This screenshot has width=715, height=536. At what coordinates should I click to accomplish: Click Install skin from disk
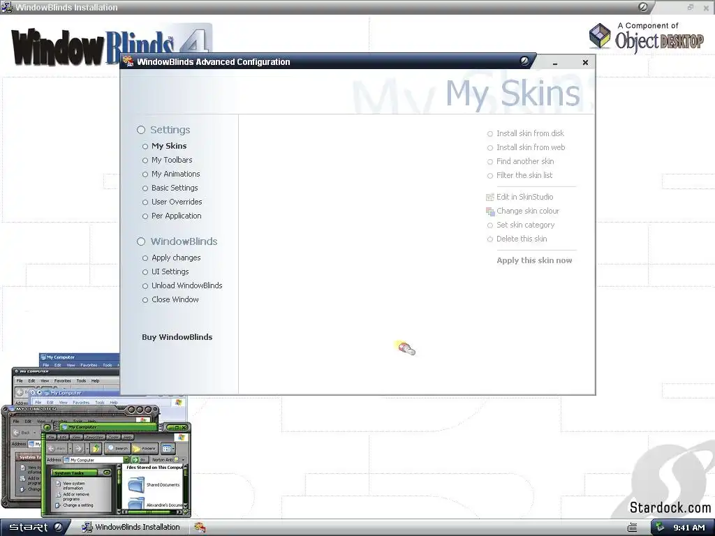pyautogui.click(x=530, y=133)
